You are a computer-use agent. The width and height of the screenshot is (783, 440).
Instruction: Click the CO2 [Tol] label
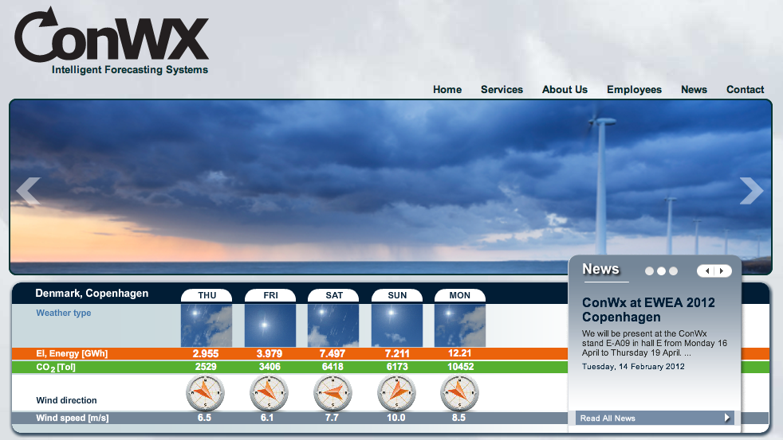point(56,368)
